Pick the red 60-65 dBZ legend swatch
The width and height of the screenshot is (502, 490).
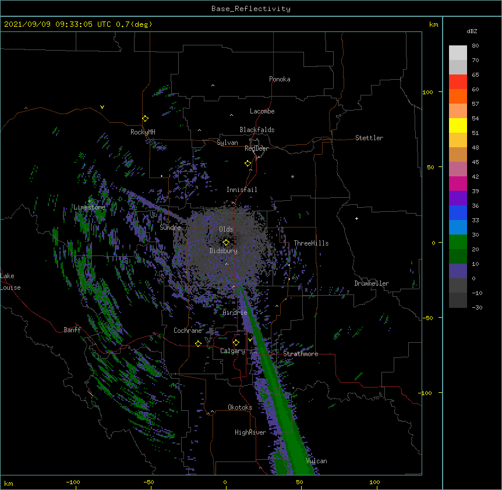[458, 81]
